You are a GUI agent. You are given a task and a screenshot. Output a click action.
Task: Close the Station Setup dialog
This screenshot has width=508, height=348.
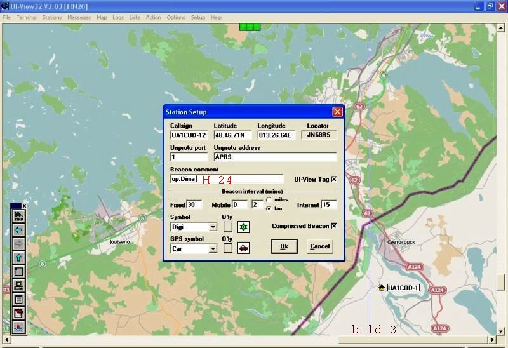[x=337, y=112]
